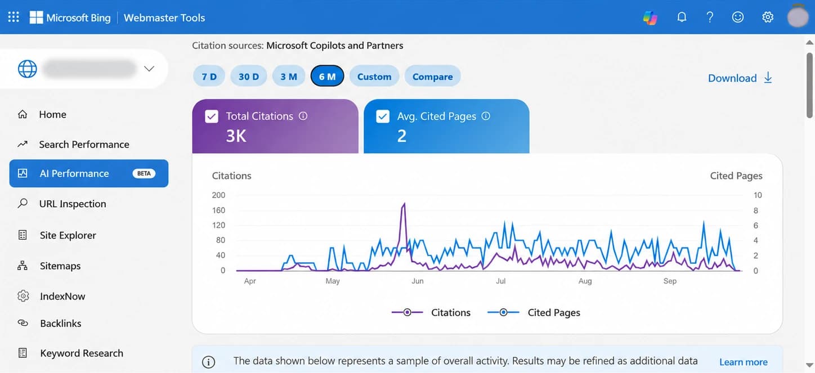Choose the Custom date range
Viewport: 815px width, 373px height.
pyautogui.click(x=374, y=77)
